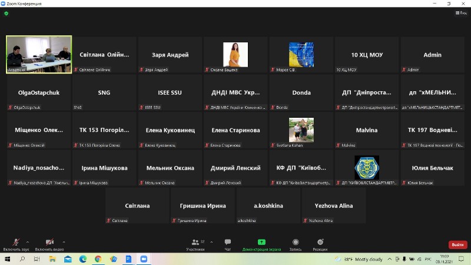Viewport: 471px width, 265px height.
Task: Open Google Chrome from the taskbar
Action: pyautogui.click(x=98, y=259)
